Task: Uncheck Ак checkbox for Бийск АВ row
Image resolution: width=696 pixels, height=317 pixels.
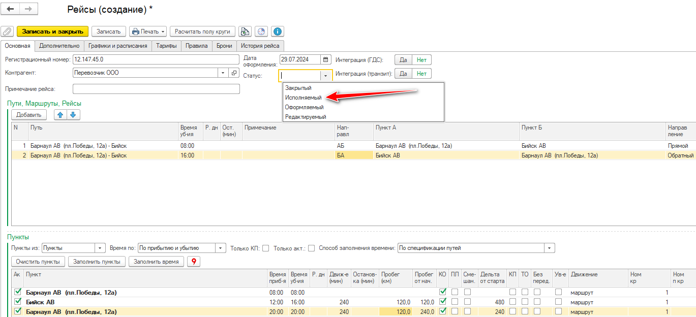Action: click(x=18, y=302)
